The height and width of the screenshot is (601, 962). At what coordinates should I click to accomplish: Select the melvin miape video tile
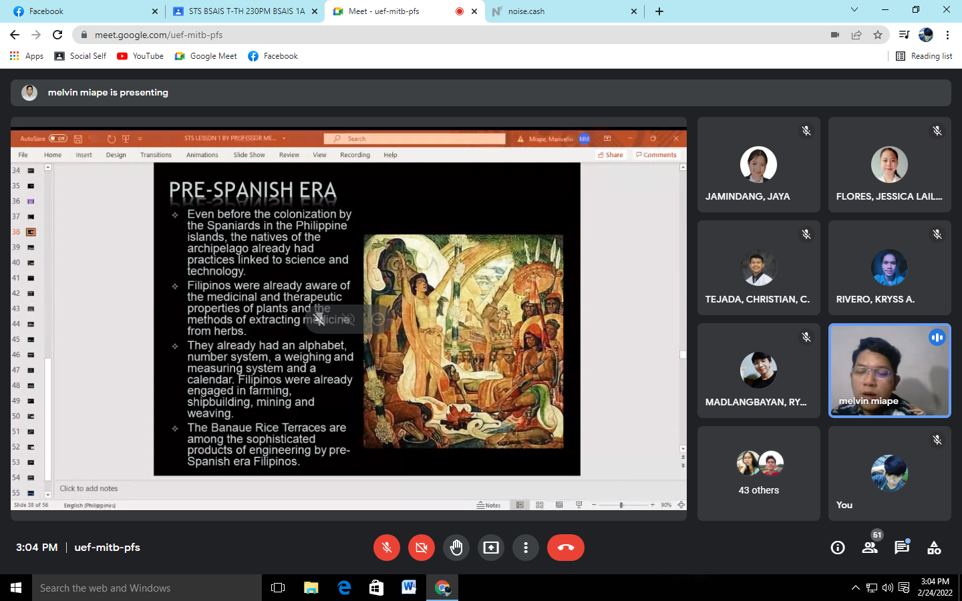890,371
